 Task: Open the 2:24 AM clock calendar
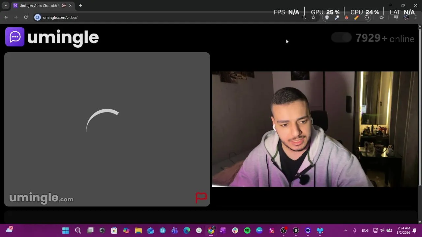(x=404, y=230)
